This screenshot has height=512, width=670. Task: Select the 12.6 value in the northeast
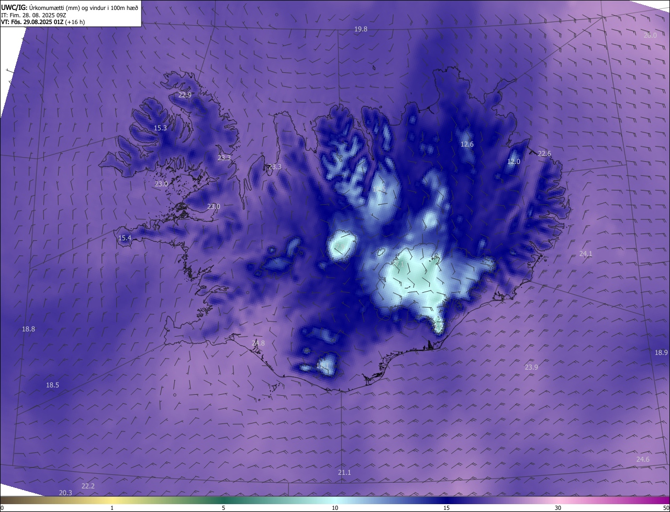[x=467, y=144]
